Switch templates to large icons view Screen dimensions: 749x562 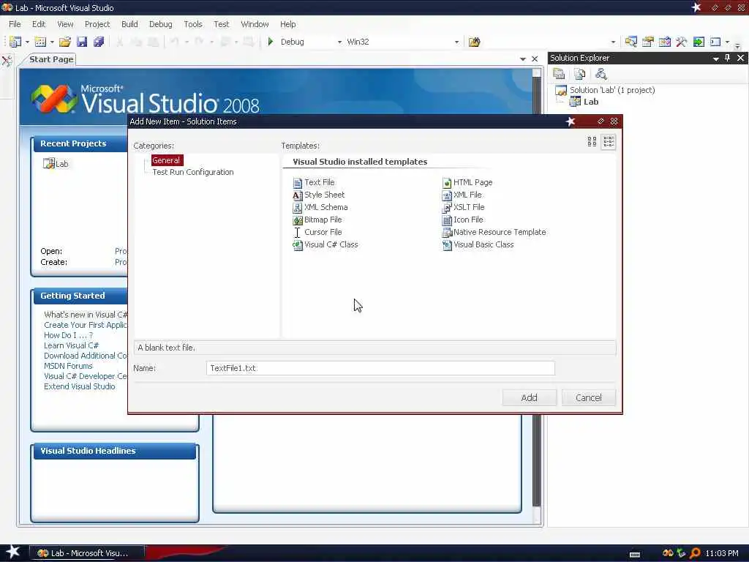(592, 141)
